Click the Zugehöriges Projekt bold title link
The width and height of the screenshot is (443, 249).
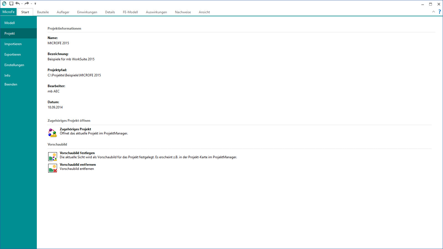click(x=75, y=129)
